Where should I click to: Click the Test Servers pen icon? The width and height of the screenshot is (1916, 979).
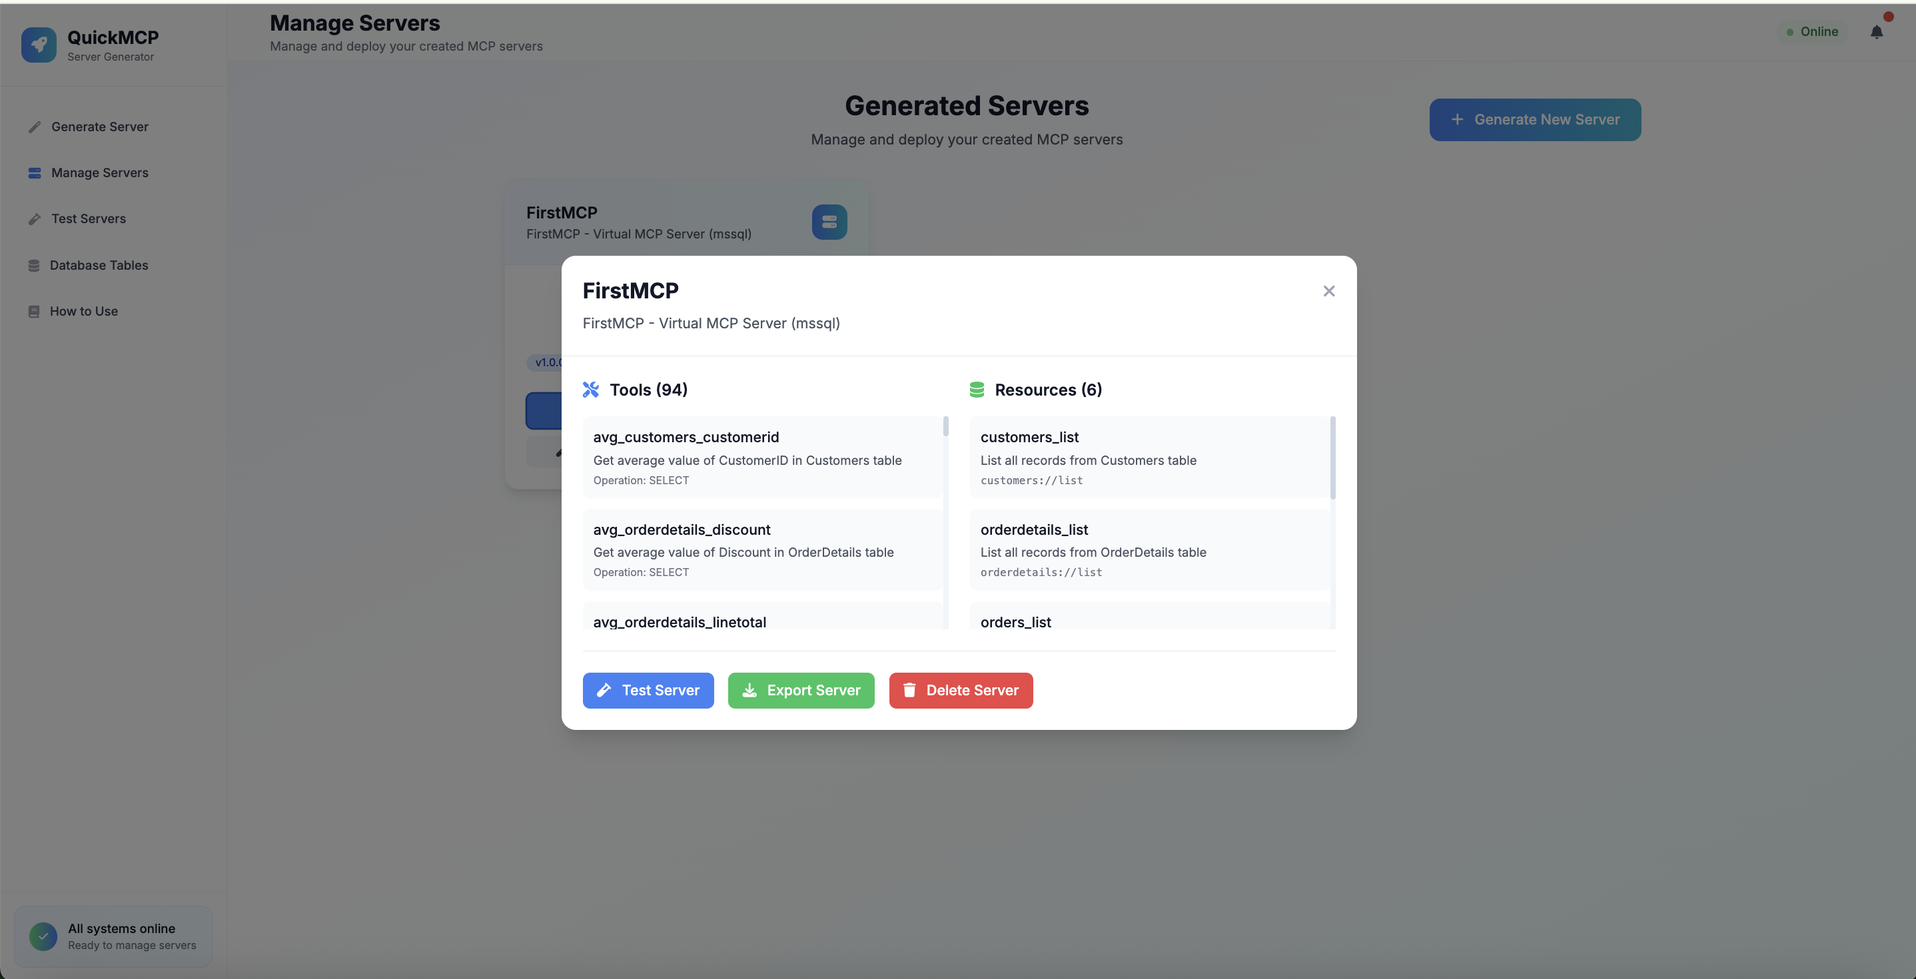[35, 218]
